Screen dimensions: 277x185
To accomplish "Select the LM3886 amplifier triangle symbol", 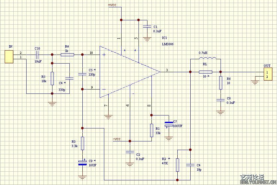I will (x=130, y=72).
